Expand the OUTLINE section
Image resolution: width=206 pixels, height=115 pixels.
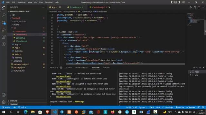(14, 101)
